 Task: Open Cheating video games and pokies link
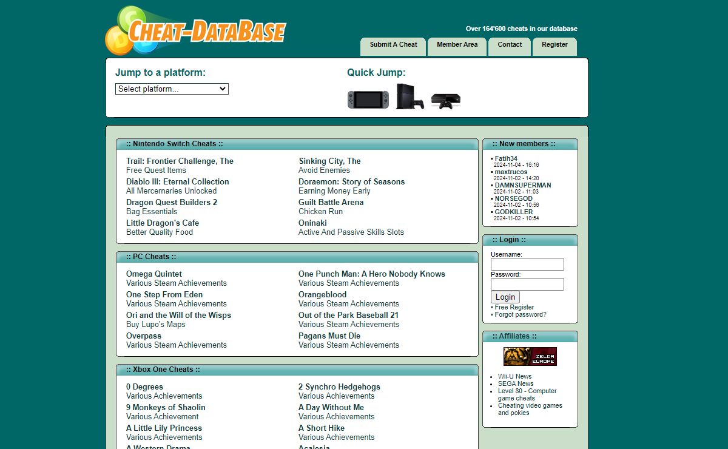tap(530, 409)
